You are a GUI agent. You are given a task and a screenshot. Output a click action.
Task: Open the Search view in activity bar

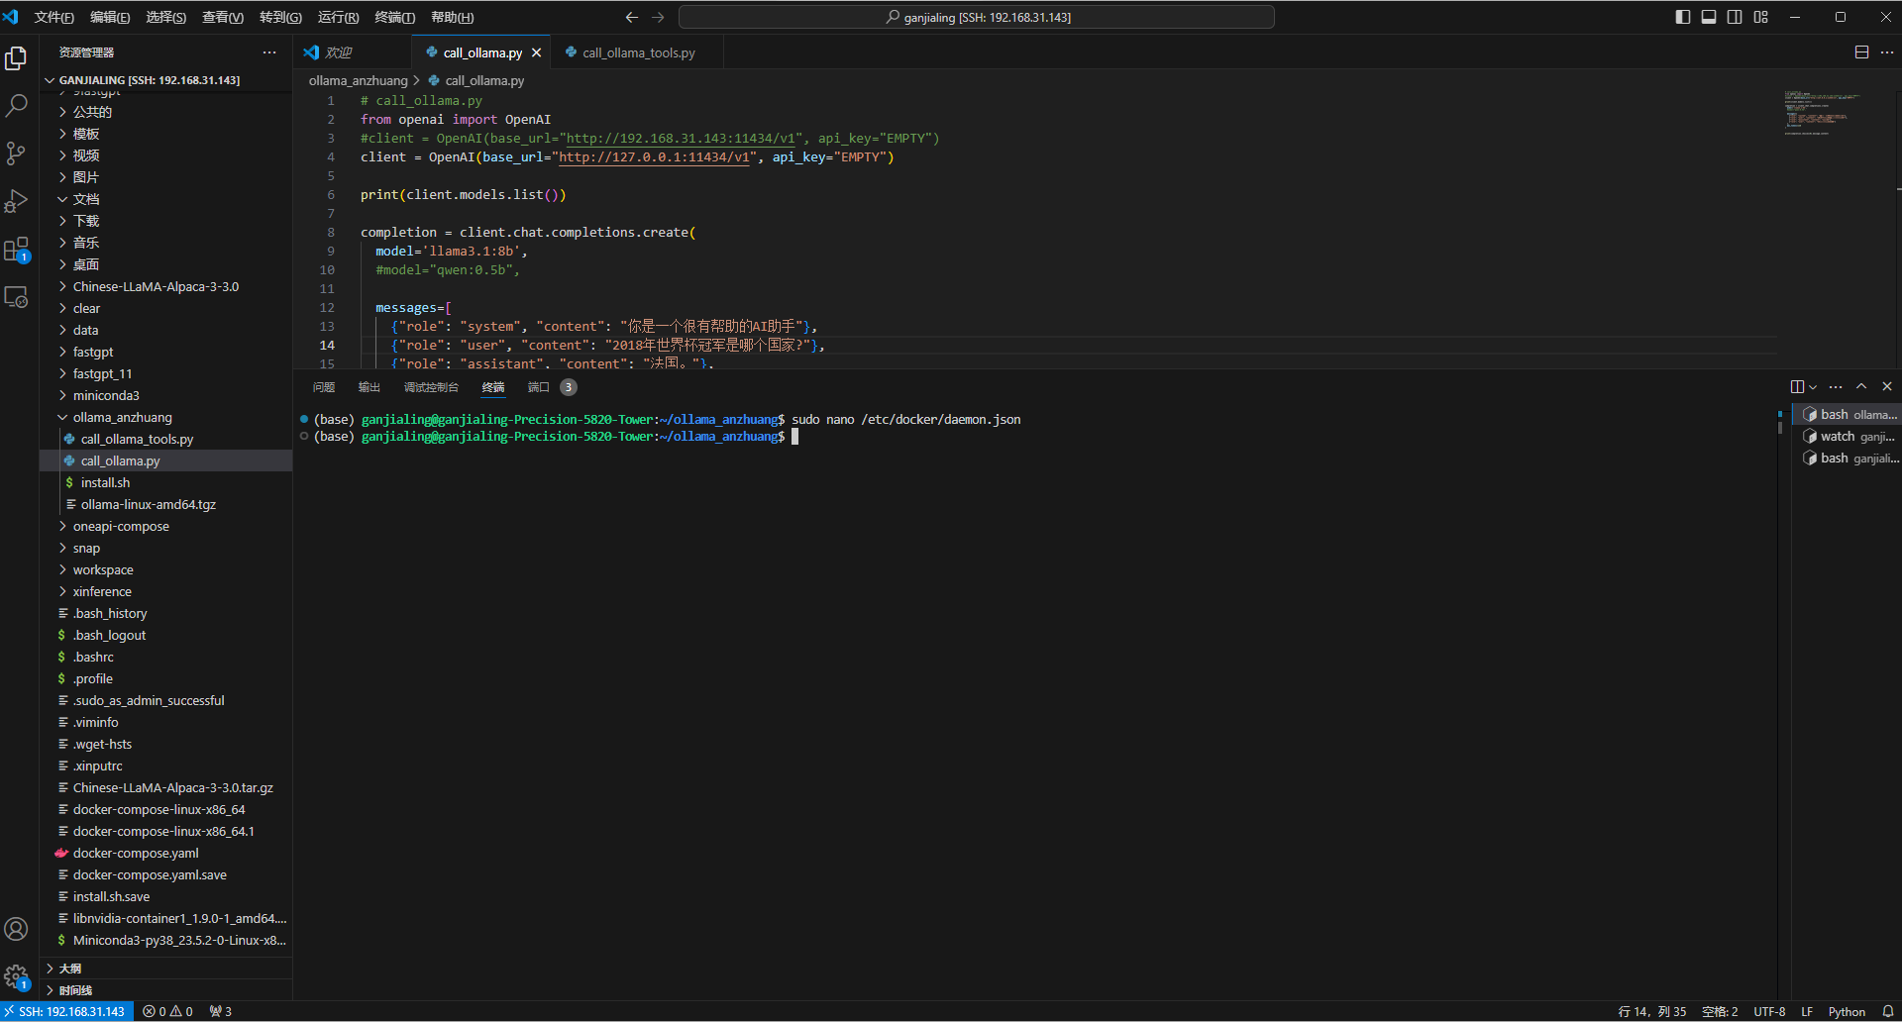coord(16,106)
